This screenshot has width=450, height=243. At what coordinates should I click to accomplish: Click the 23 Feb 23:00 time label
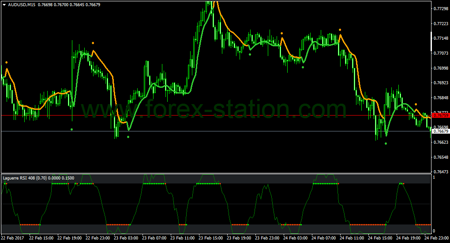pyautogui.click(x=267, y=238)
